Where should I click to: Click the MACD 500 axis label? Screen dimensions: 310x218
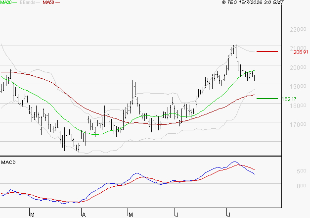302,171
